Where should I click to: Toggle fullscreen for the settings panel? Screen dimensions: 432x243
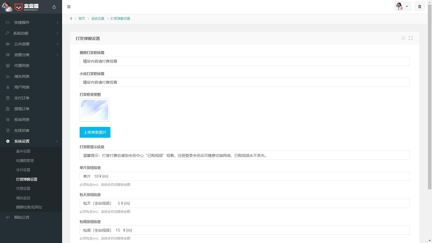pos(411,38)
